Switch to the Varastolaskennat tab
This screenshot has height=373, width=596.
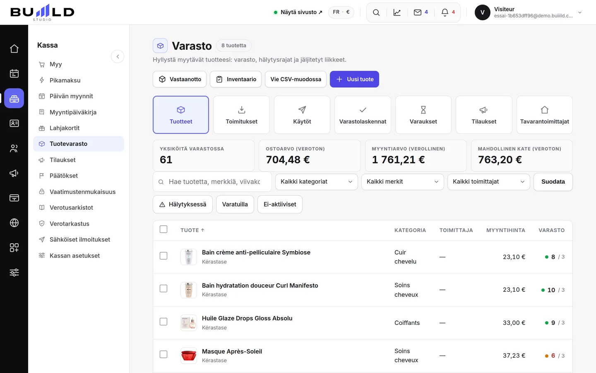point(363,115)
